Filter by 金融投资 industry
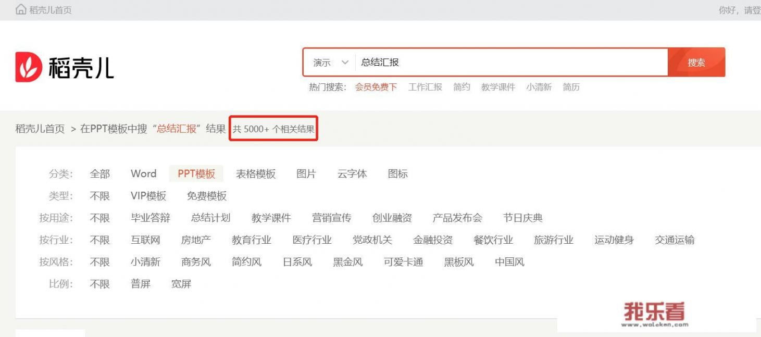This screenshot has height=337, width=761. click(433, 240)
